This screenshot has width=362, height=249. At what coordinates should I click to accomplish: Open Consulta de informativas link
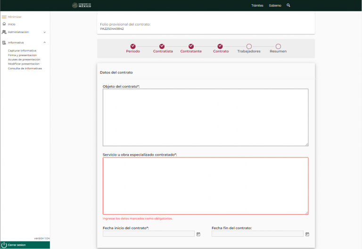[x=25, y=68]
